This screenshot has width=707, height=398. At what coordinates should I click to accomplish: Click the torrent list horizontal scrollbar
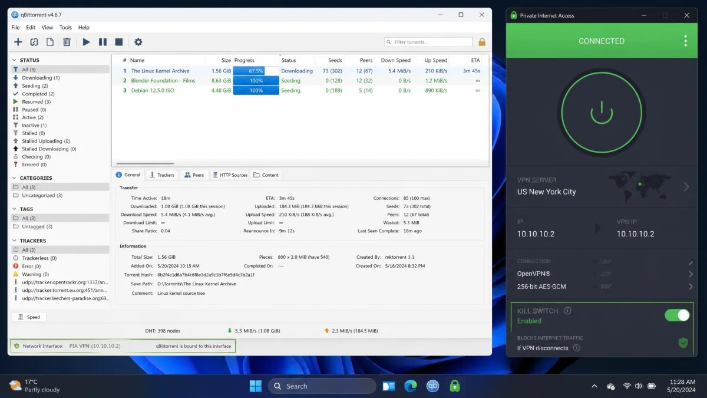click(x=145, y=163)
